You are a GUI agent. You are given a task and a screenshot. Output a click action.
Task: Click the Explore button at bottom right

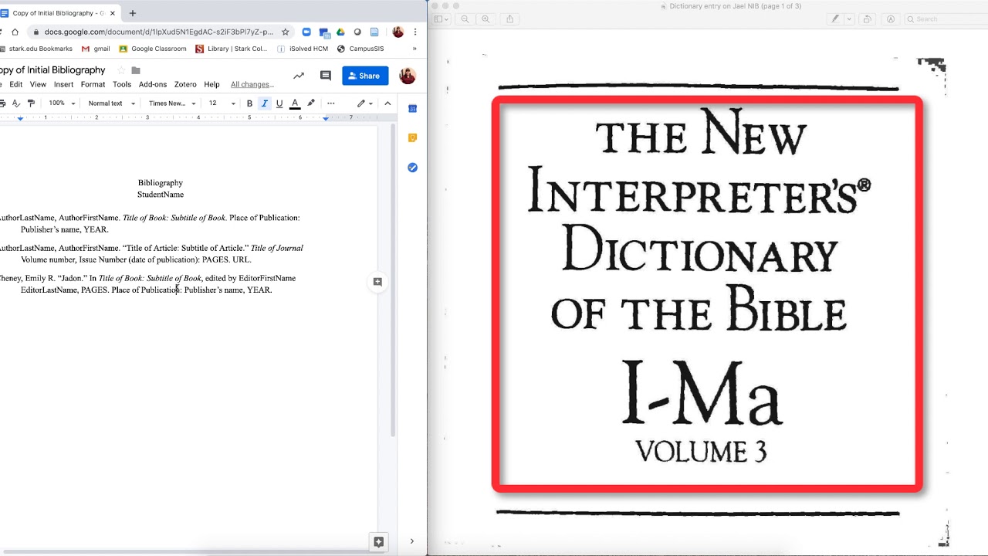[x=378, y=542]
